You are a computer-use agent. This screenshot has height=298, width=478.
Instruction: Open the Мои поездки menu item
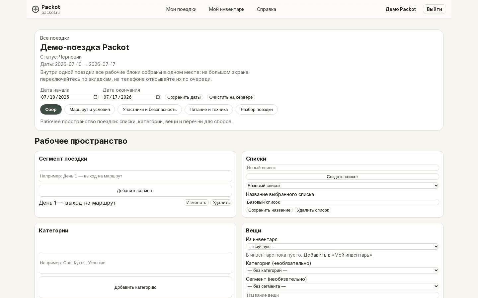click(181, 9)
